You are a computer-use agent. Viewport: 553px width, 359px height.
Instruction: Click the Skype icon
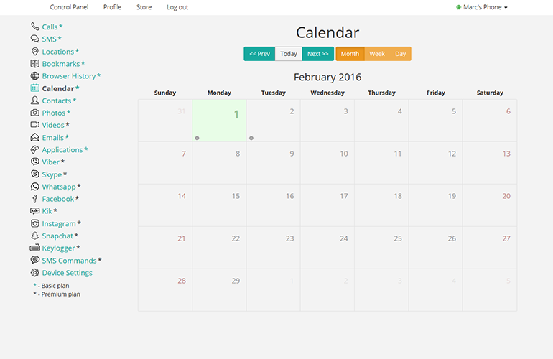[35, 174]
